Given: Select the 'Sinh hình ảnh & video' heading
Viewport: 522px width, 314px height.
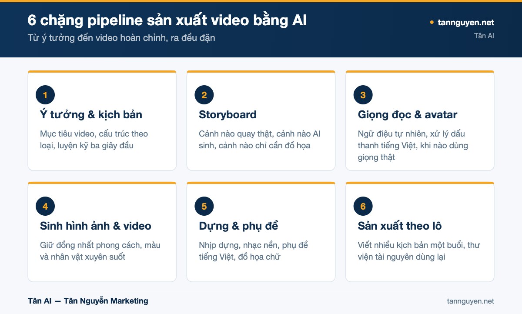Looking at the screenshot, I should (x=96, y=226).
